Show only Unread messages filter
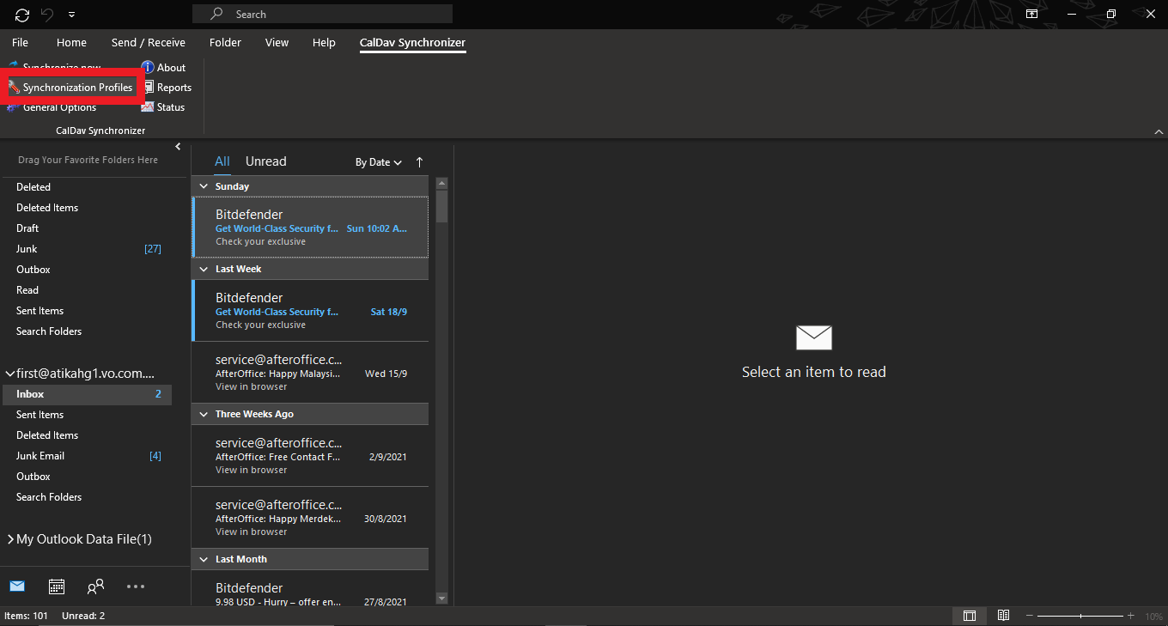 tap(265, 161)
